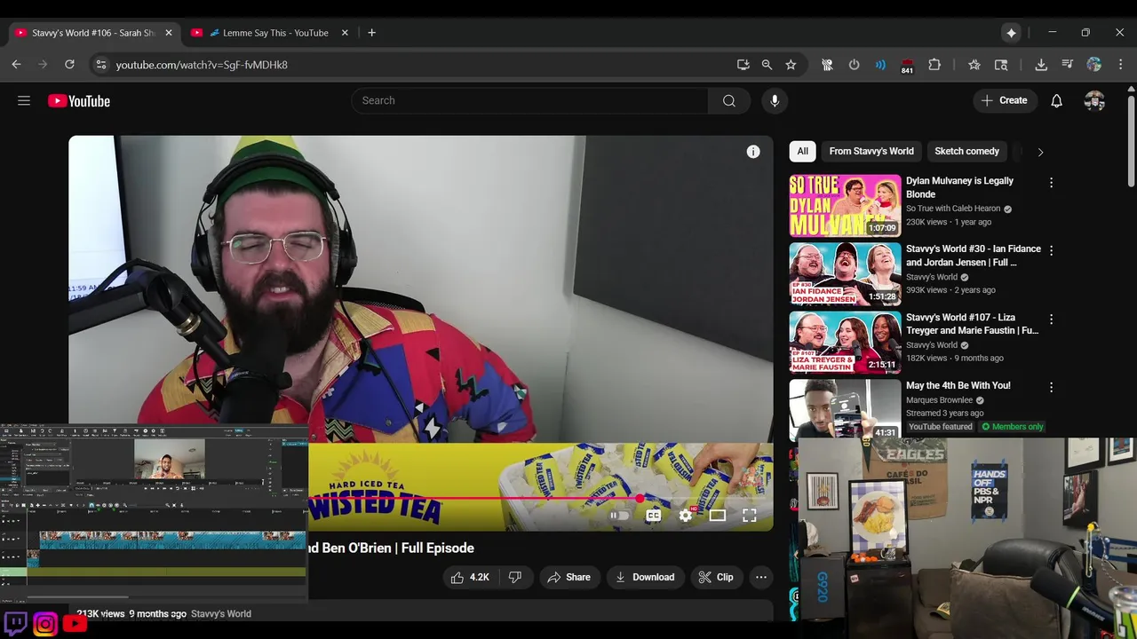Toggle closed captions CC button

tap(653, 515)
